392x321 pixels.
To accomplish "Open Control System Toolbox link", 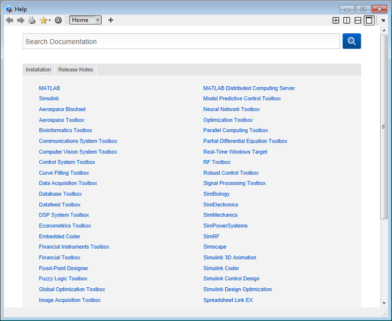I will click(x=67, y=162).
